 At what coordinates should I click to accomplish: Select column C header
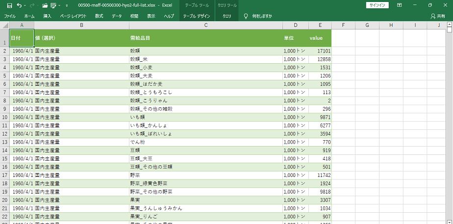(x=206, y=25)
